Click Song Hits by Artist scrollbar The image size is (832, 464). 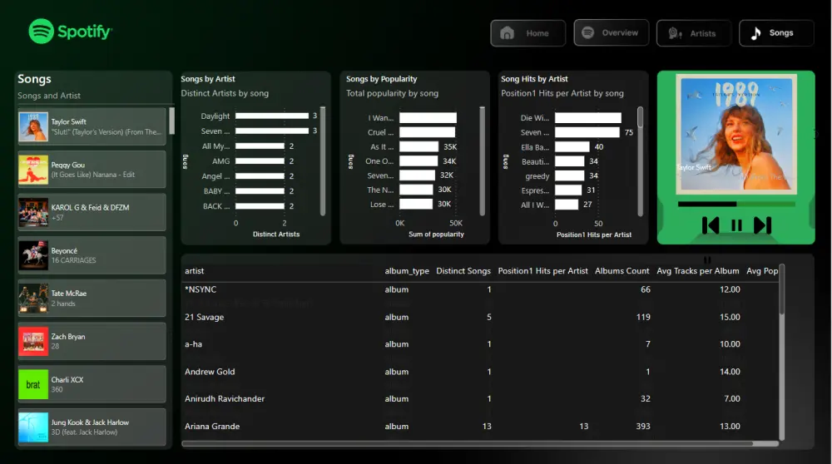point(640,117)
